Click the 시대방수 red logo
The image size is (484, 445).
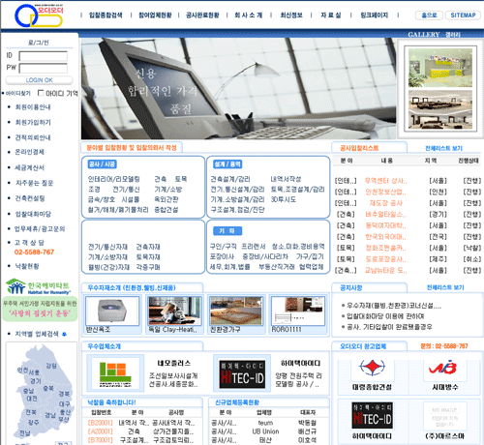click(x=442, y=369)
